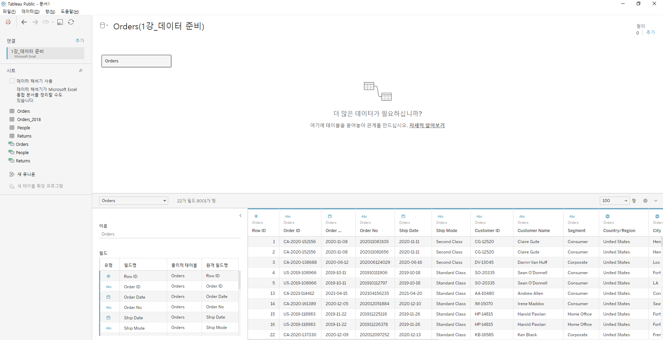Select the 1강_데이터 준비 Excel connection
This screenshot has width=663, height=340.
click(x=46, y=53)
